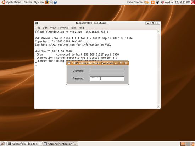Screen dimensions: 195x146
Task: Open the terminal Edit menu
Action: [45, 28]
